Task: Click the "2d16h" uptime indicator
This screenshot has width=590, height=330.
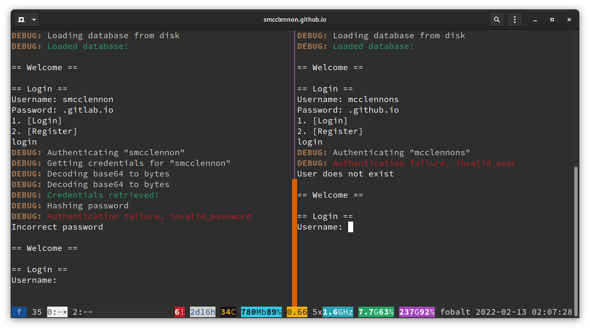Action: [x=203, y=312]
